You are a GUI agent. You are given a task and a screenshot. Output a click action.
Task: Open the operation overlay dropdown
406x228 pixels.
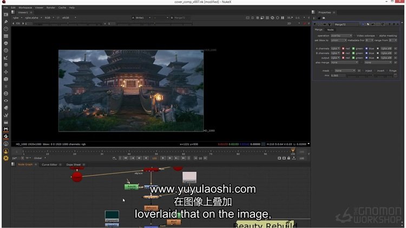342,36
